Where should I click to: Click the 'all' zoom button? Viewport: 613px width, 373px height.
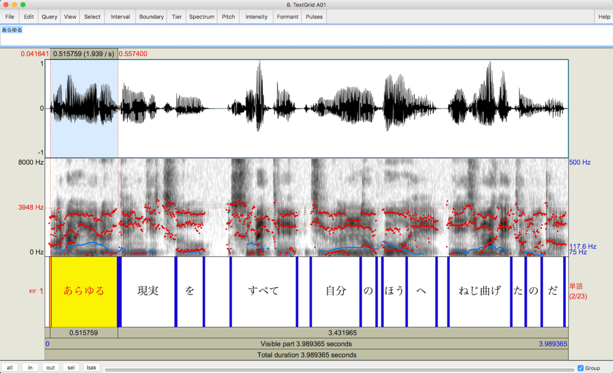click(10, 367)
